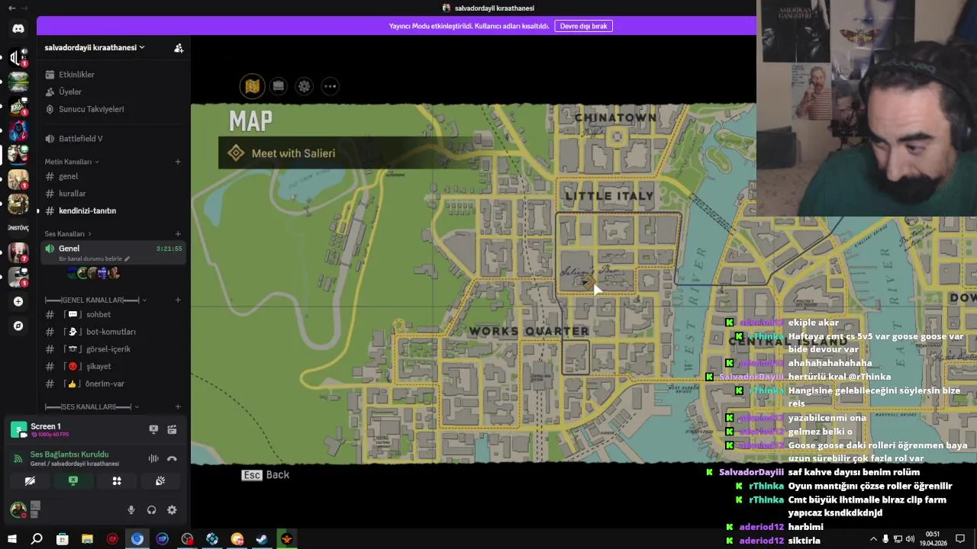The width and height of the screenshot is (977, 549).
Task: Click the Meet with Salieri objective marker icon
Action: (236, 153)
